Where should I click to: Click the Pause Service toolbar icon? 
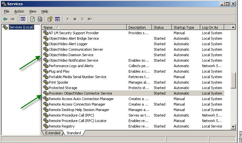(82, 19)
